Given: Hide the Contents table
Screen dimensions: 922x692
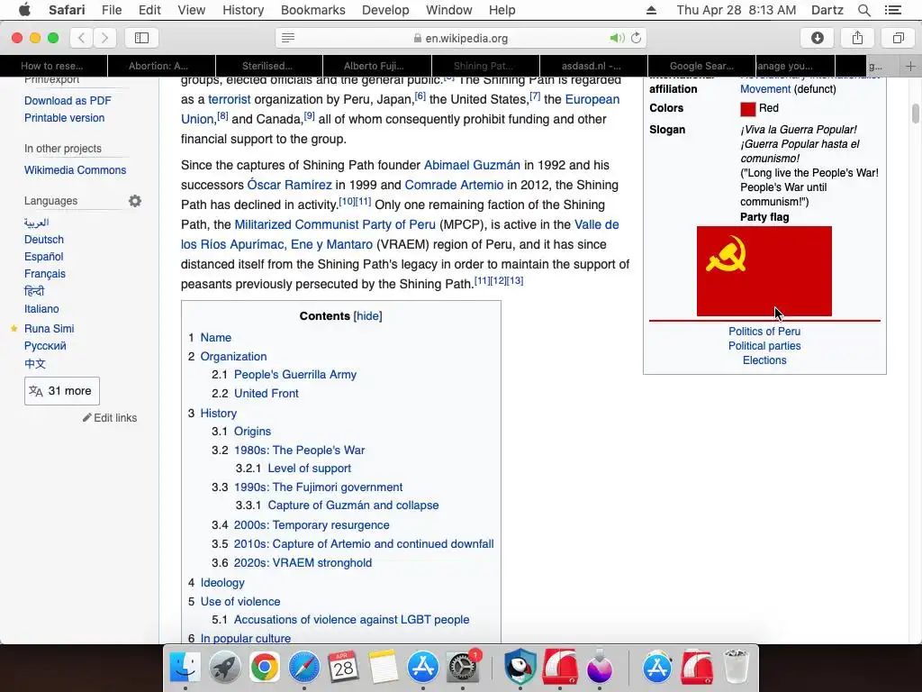Looking at the screenshot, I should tap(367, 316).
